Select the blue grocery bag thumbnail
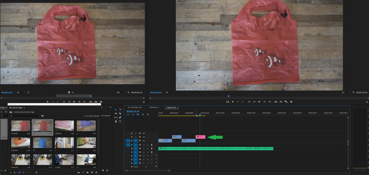This screenshot has width=369, height=175. click(43, 143)
